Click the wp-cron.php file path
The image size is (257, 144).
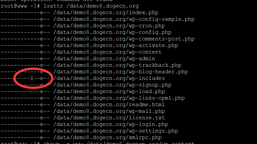coord(109,26)
